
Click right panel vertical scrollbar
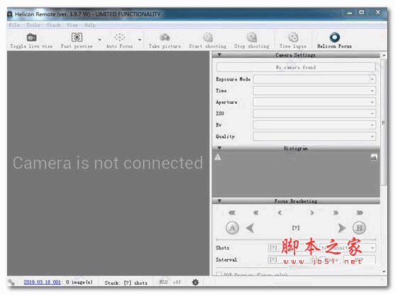[384, 123]
